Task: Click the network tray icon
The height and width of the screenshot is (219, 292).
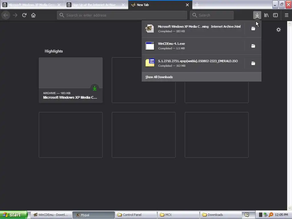Action: pos(265,215)
